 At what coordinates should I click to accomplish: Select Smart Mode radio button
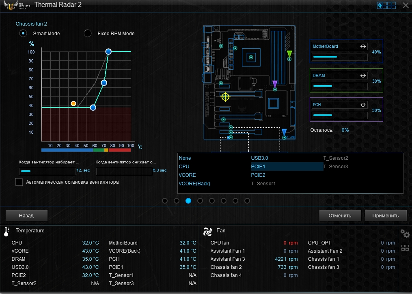coord(23,33)
